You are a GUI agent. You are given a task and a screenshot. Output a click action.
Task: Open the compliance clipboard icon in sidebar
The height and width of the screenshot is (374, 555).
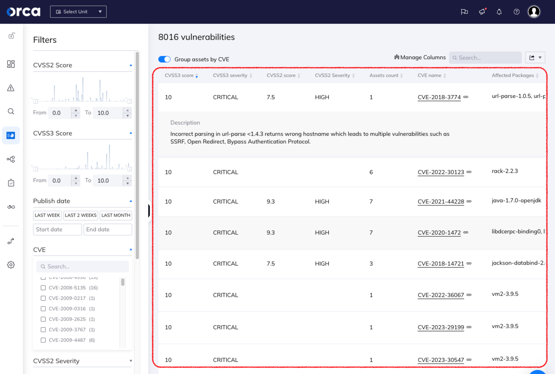click(11, 183)
